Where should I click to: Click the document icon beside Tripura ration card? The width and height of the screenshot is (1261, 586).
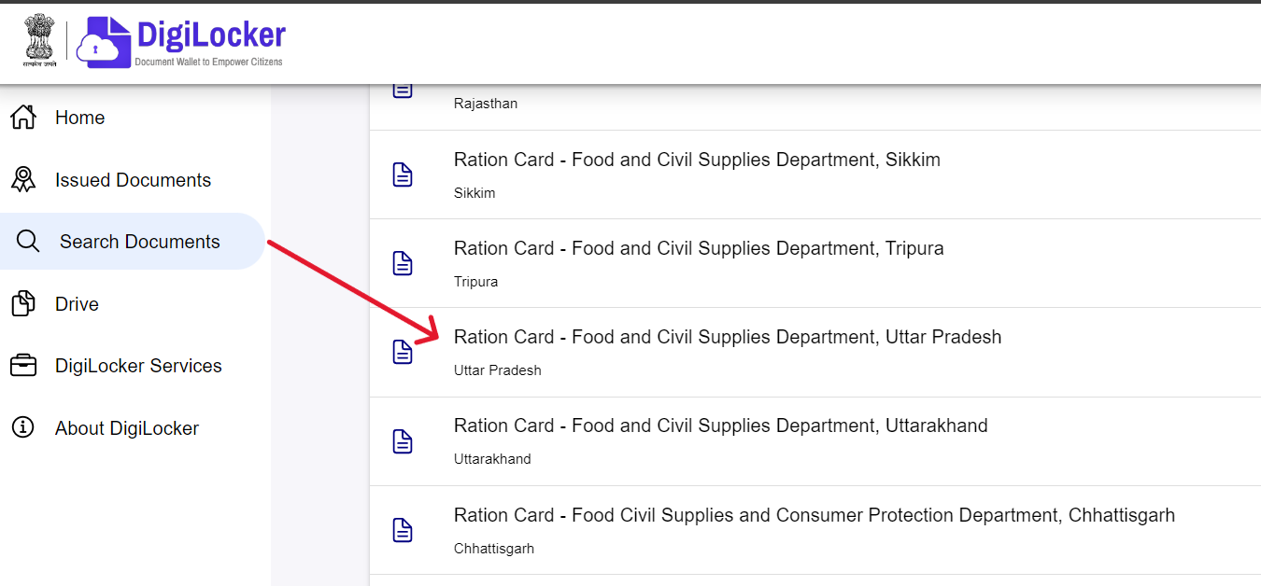[403, 263]
